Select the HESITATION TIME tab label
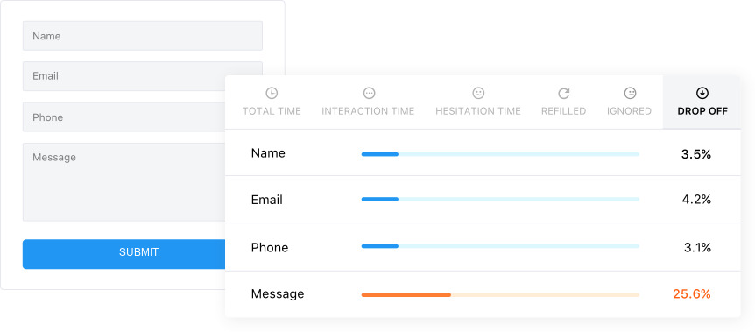 coord(478,111)
